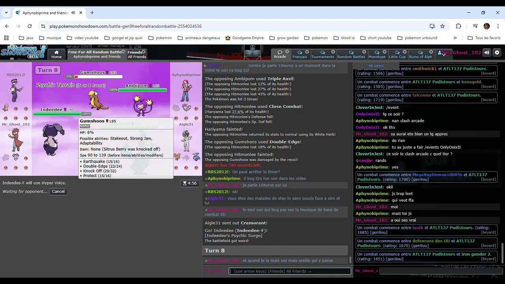This screenshot has height=284, width=505.
Task: Open the video youtube bookmark folder
Action: pyautogui.click(x=82, y=38)
